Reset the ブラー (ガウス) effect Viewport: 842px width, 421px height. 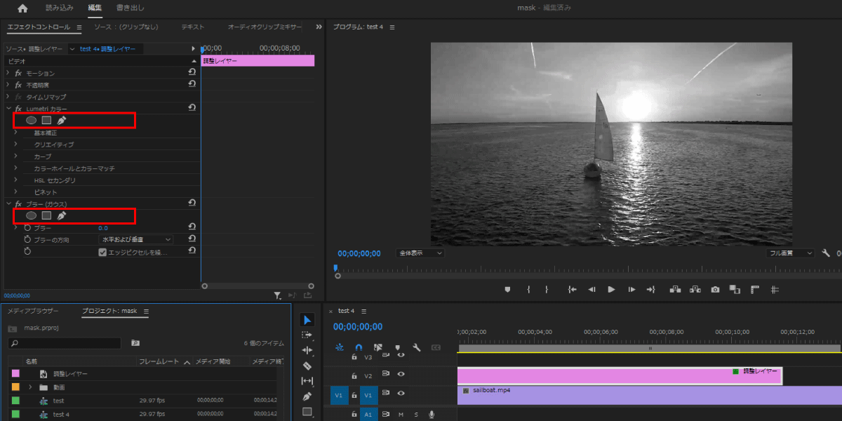(192, 203)
